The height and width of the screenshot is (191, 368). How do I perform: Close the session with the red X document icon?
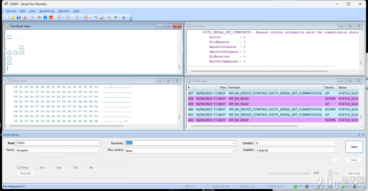(25, 17)
